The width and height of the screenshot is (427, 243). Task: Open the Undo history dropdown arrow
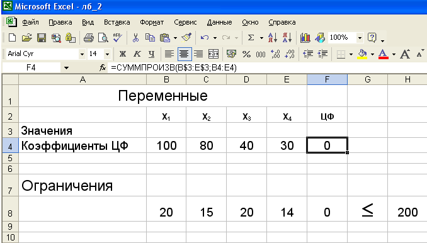(x=215, y=38)
